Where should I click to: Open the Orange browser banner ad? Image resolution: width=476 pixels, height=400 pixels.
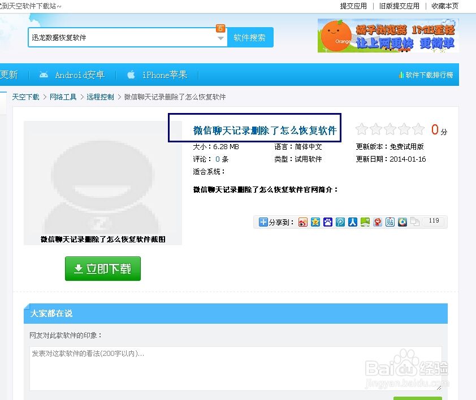[388, 36]
